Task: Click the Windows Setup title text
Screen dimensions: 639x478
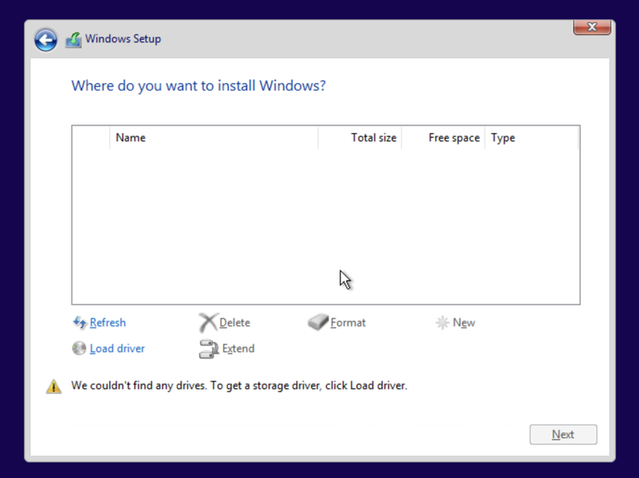Action: coord(123,39)
